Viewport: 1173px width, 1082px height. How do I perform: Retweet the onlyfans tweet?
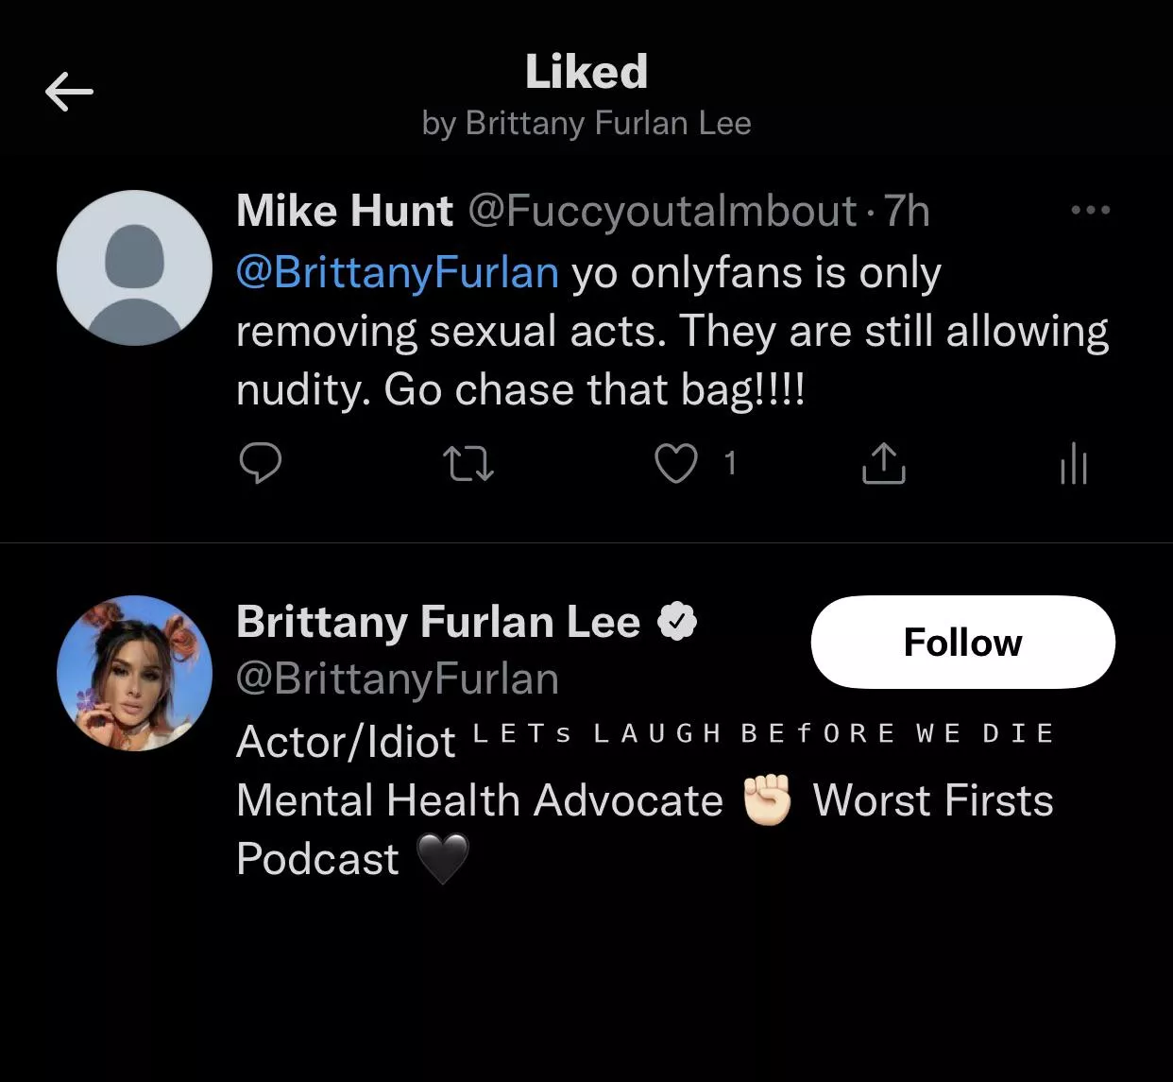pos(467,464)
